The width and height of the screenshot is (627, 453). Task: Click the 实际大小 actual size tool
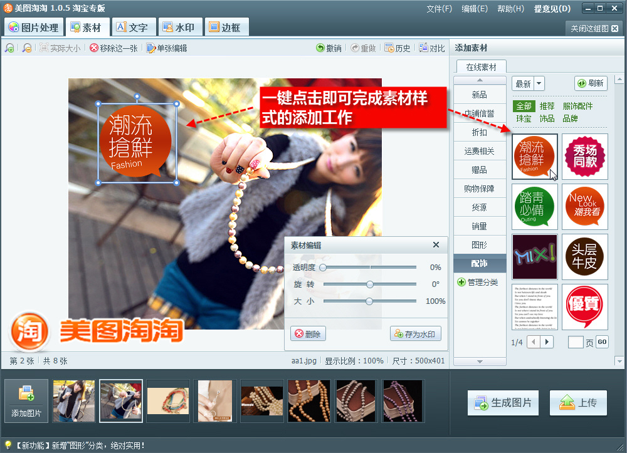(x=60, y=48)
